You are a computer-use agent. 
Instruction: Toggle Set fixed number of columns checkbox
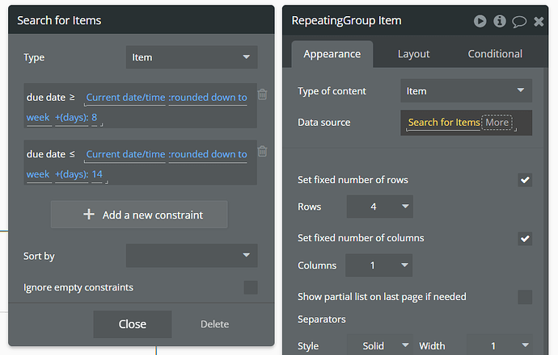(525, 238)
